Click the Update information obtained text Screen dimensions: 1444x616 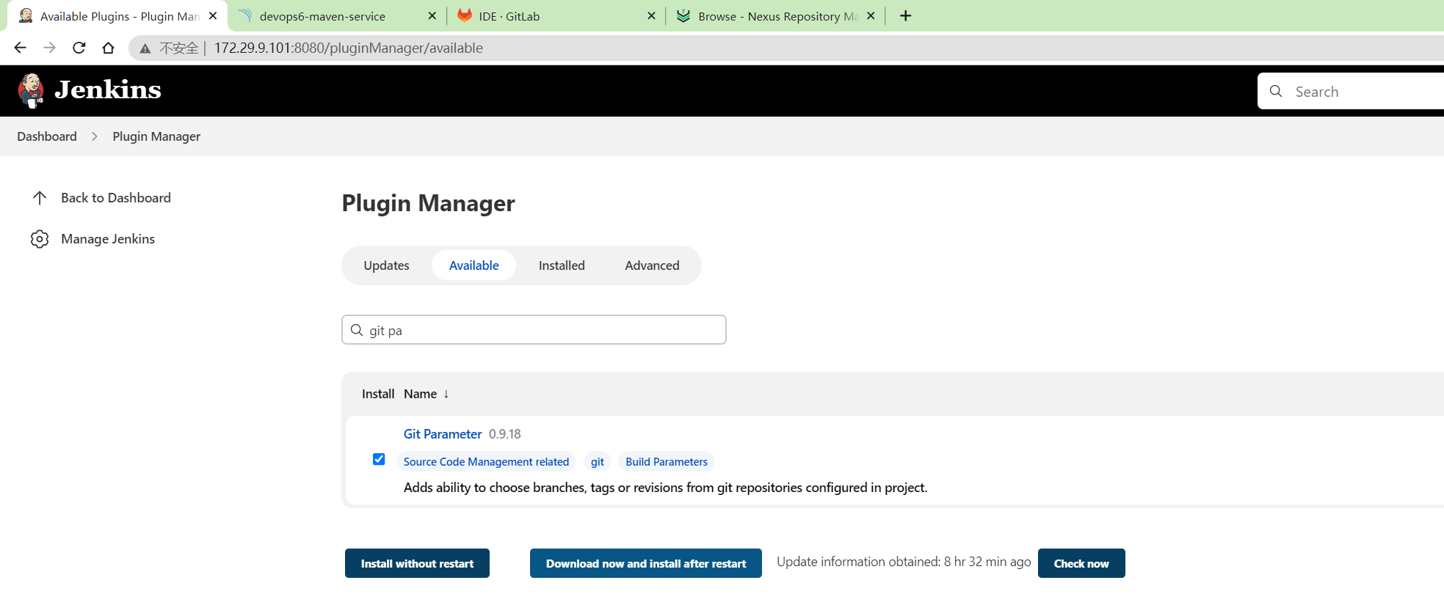point(904,562)
